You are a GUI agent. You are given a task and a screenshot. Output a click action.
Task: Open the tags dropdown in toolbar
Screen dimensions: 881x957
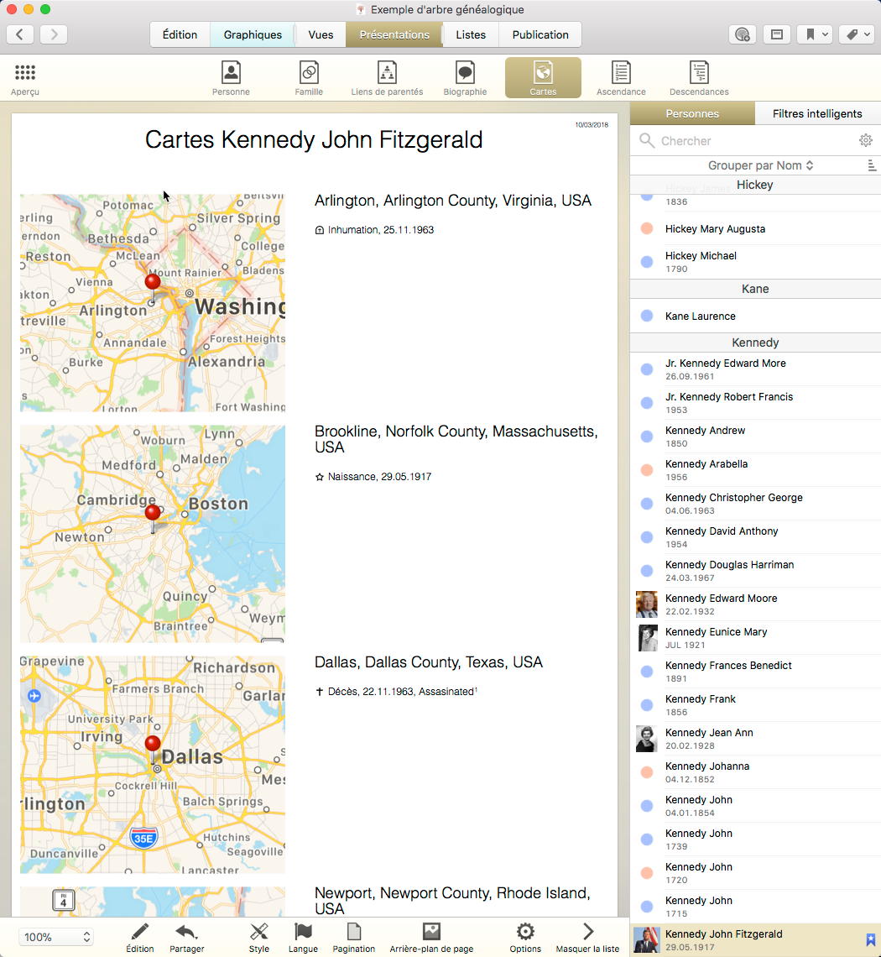coord(858,34)
